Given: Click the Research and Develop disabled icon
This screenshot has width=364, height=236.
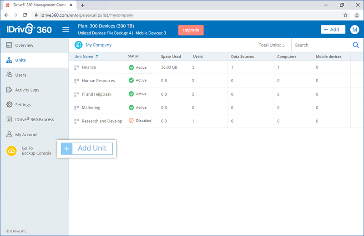Looking at the screenshot, I should (x=131, y=120).
